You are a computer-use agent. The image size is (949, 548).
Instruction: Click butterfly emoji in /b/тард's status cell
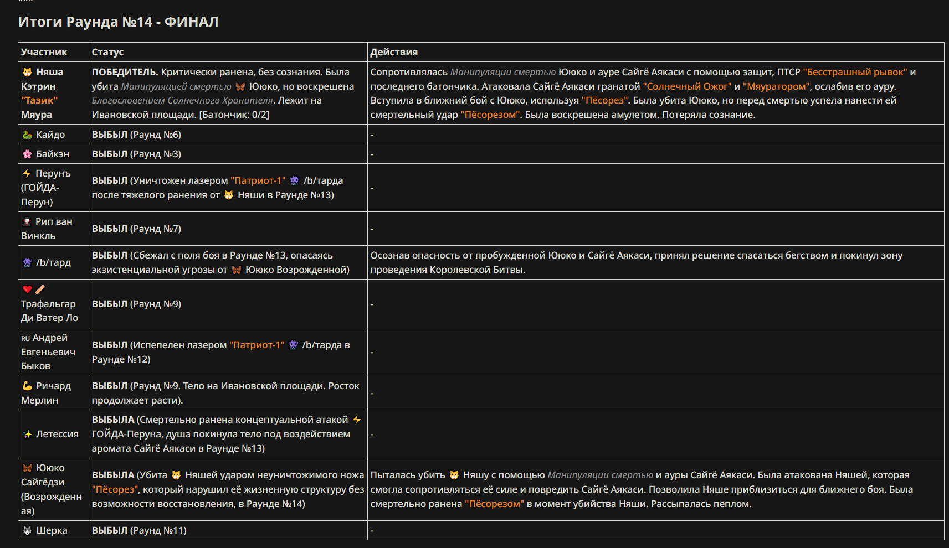[237, 270]
